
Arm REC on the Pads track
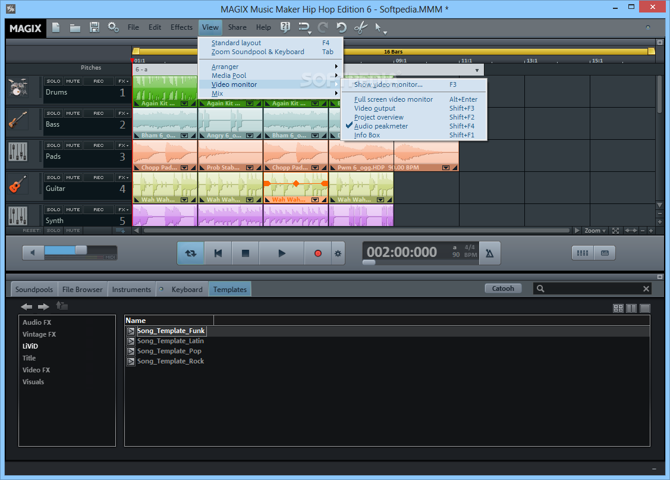(x=99, y=145)
